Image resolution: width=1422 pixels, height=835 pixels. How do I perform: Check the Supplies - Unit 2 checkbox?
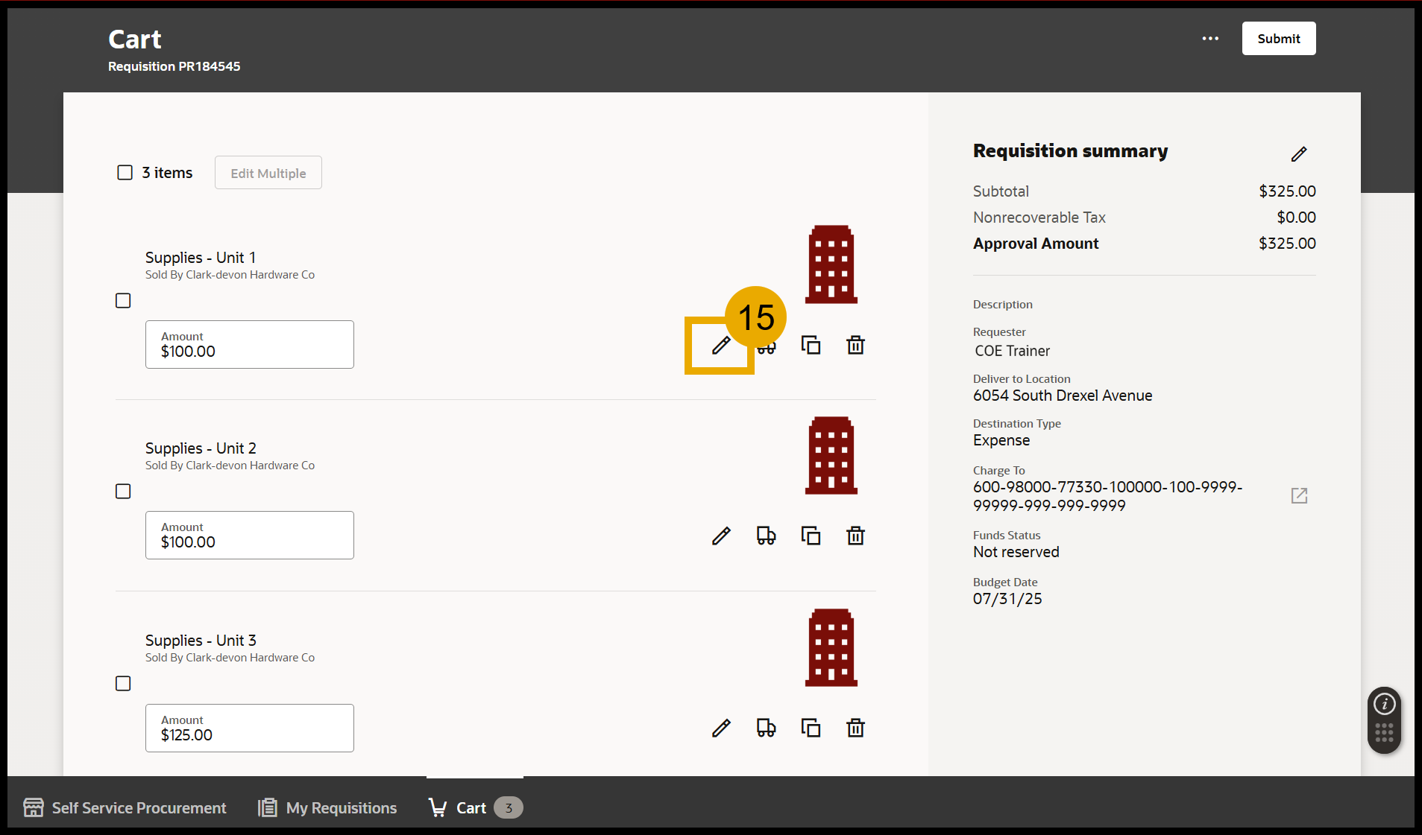(123, 492)
